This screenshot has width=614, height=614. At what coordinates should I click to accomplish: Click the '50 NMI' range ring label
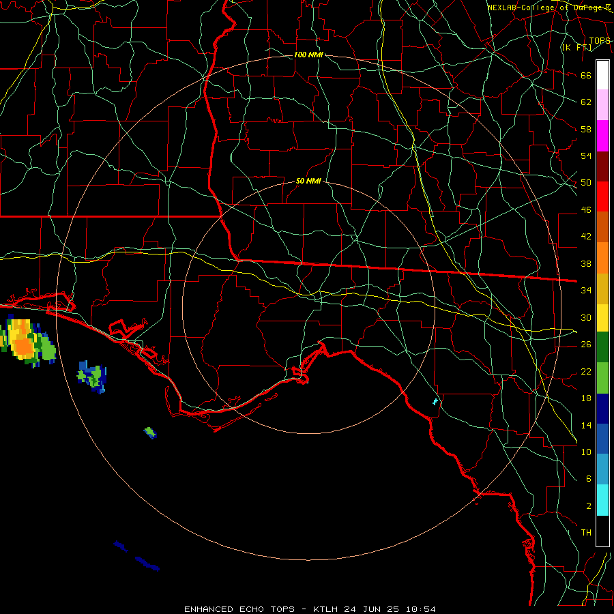pyautogui.click(x=308, y=181)
